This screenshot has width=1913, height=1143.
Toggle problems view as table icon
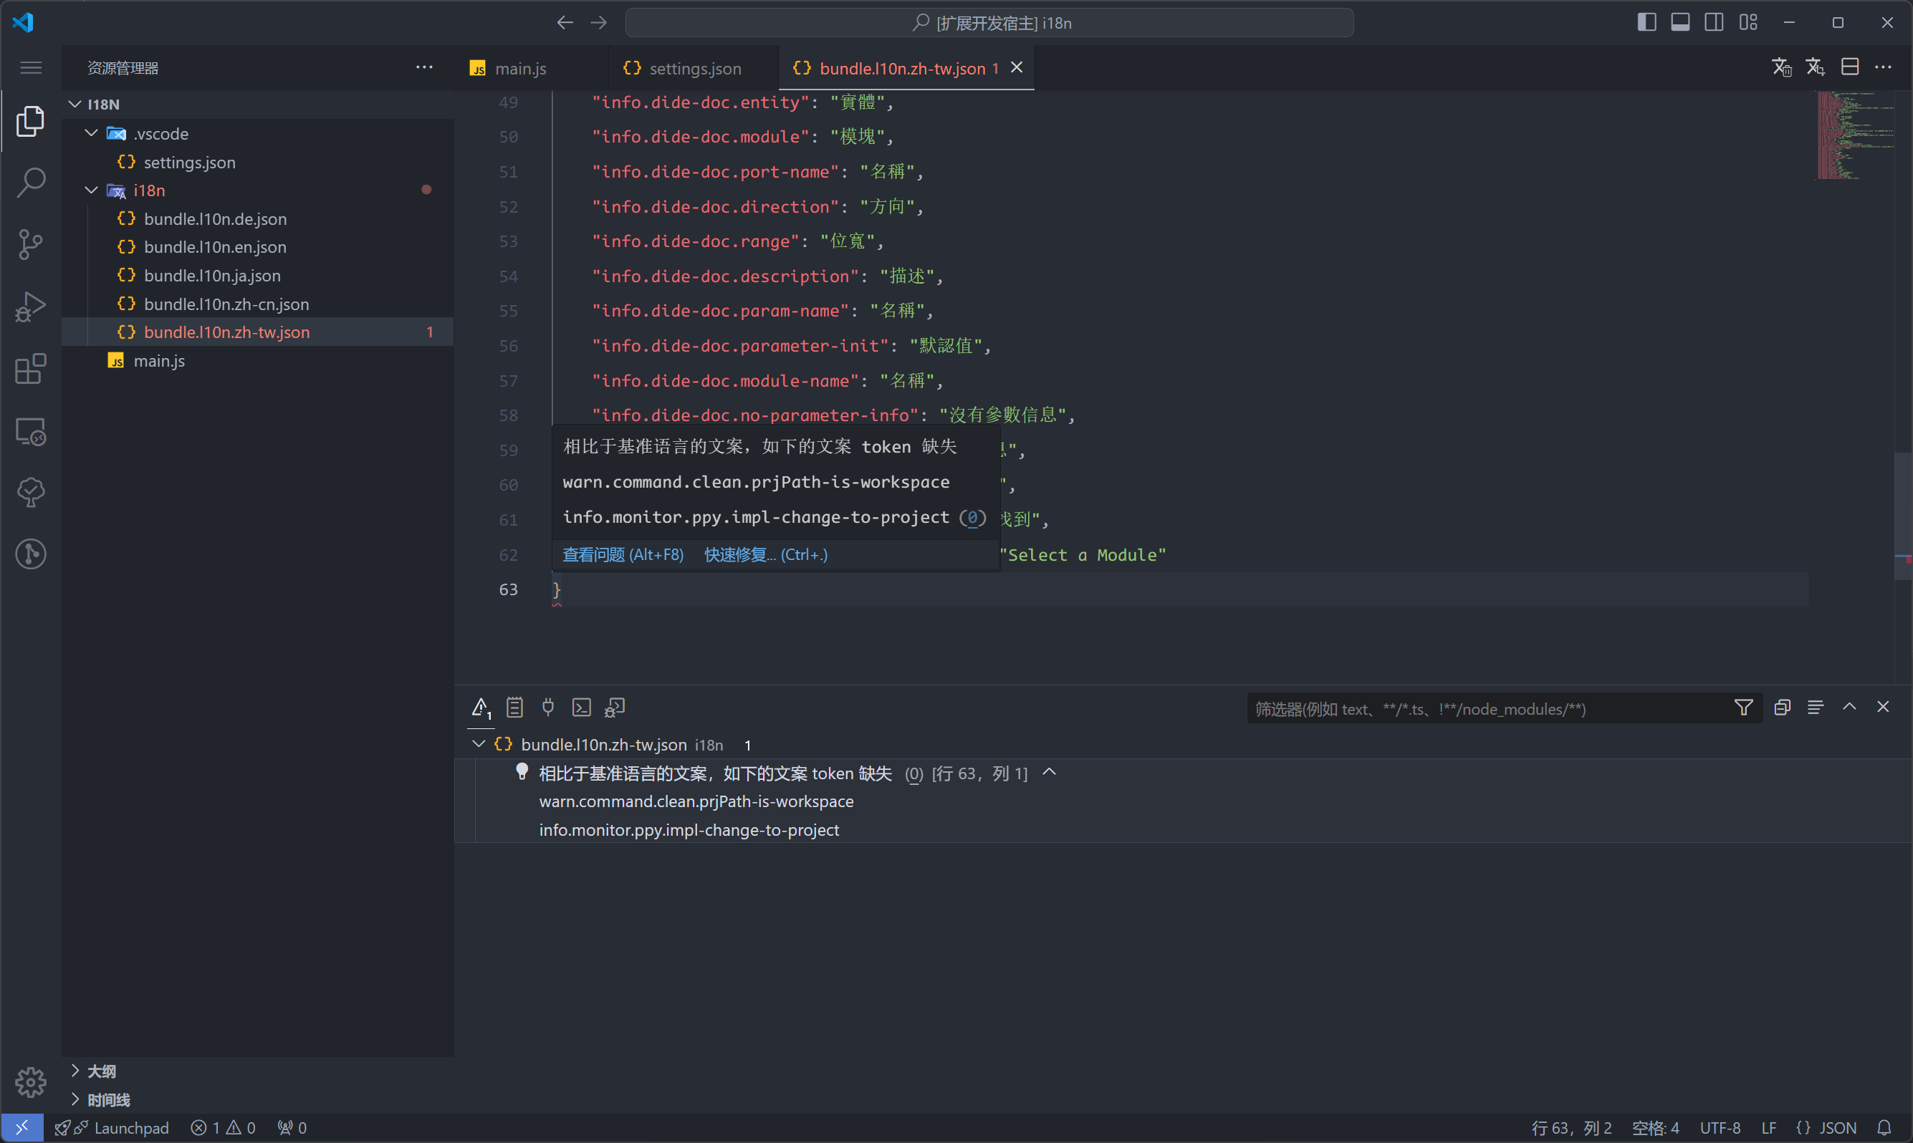(1815, 707)
